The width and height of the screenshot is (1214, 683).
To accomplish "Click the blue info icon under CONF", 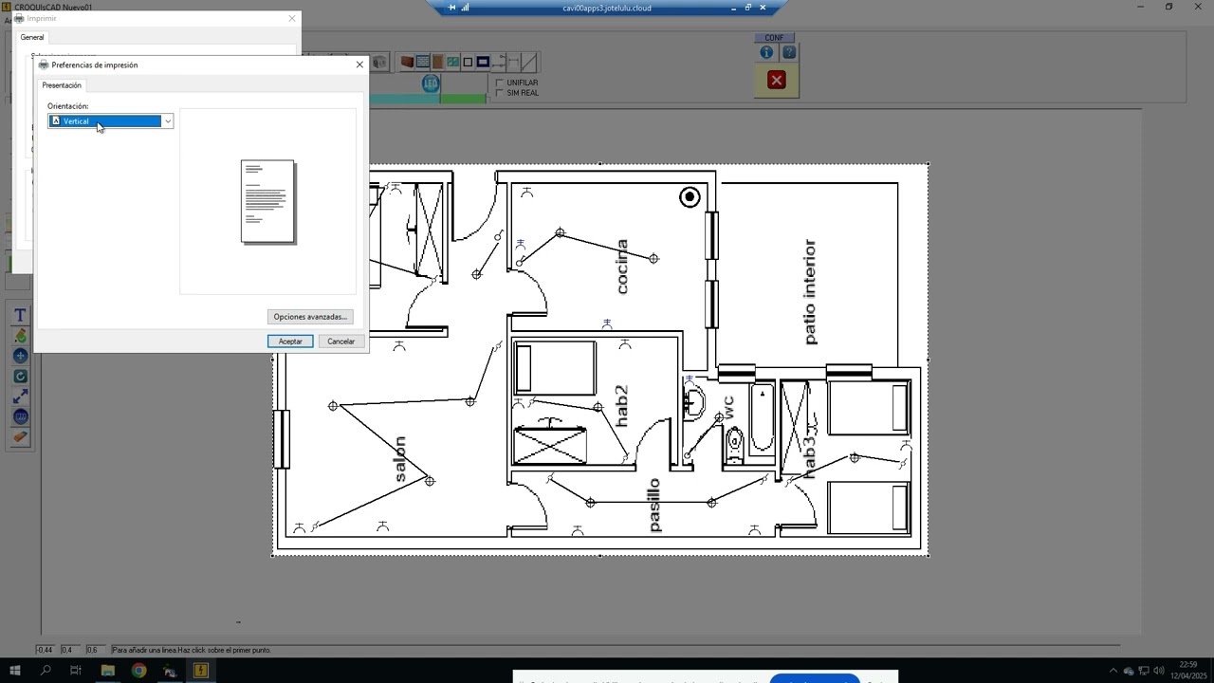I will point(766,53).
